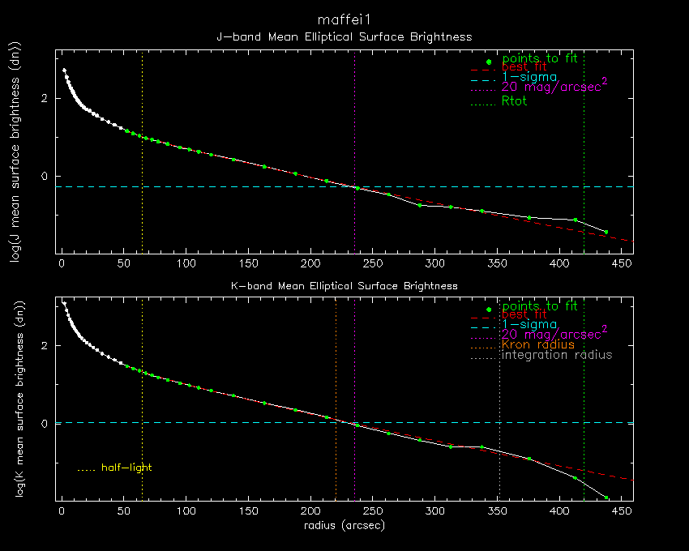Click the 'half-light' label text

[126, 468]
